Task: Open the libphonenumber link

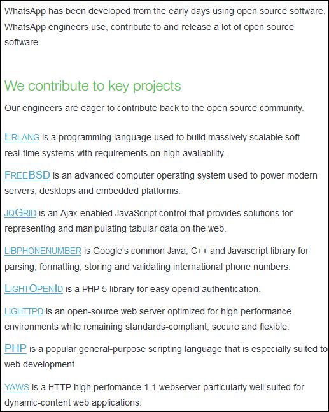Action: pos(43,251)
